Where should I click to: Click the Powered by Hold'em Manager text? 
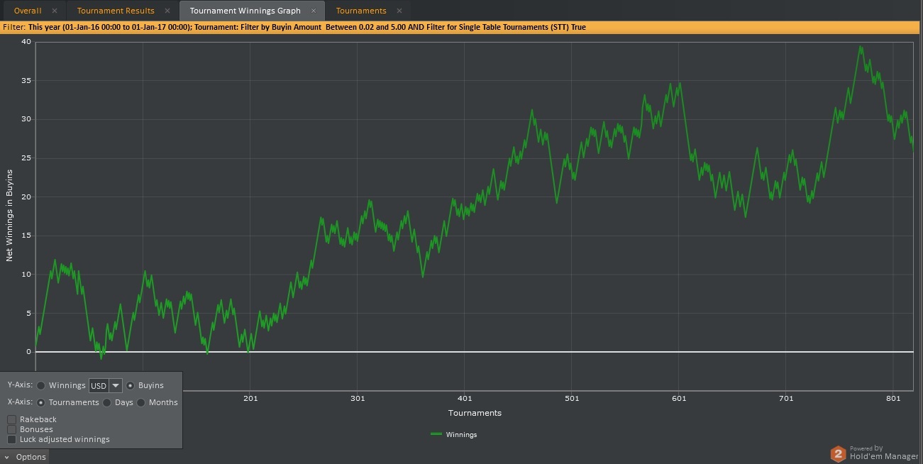coord(884,453)
